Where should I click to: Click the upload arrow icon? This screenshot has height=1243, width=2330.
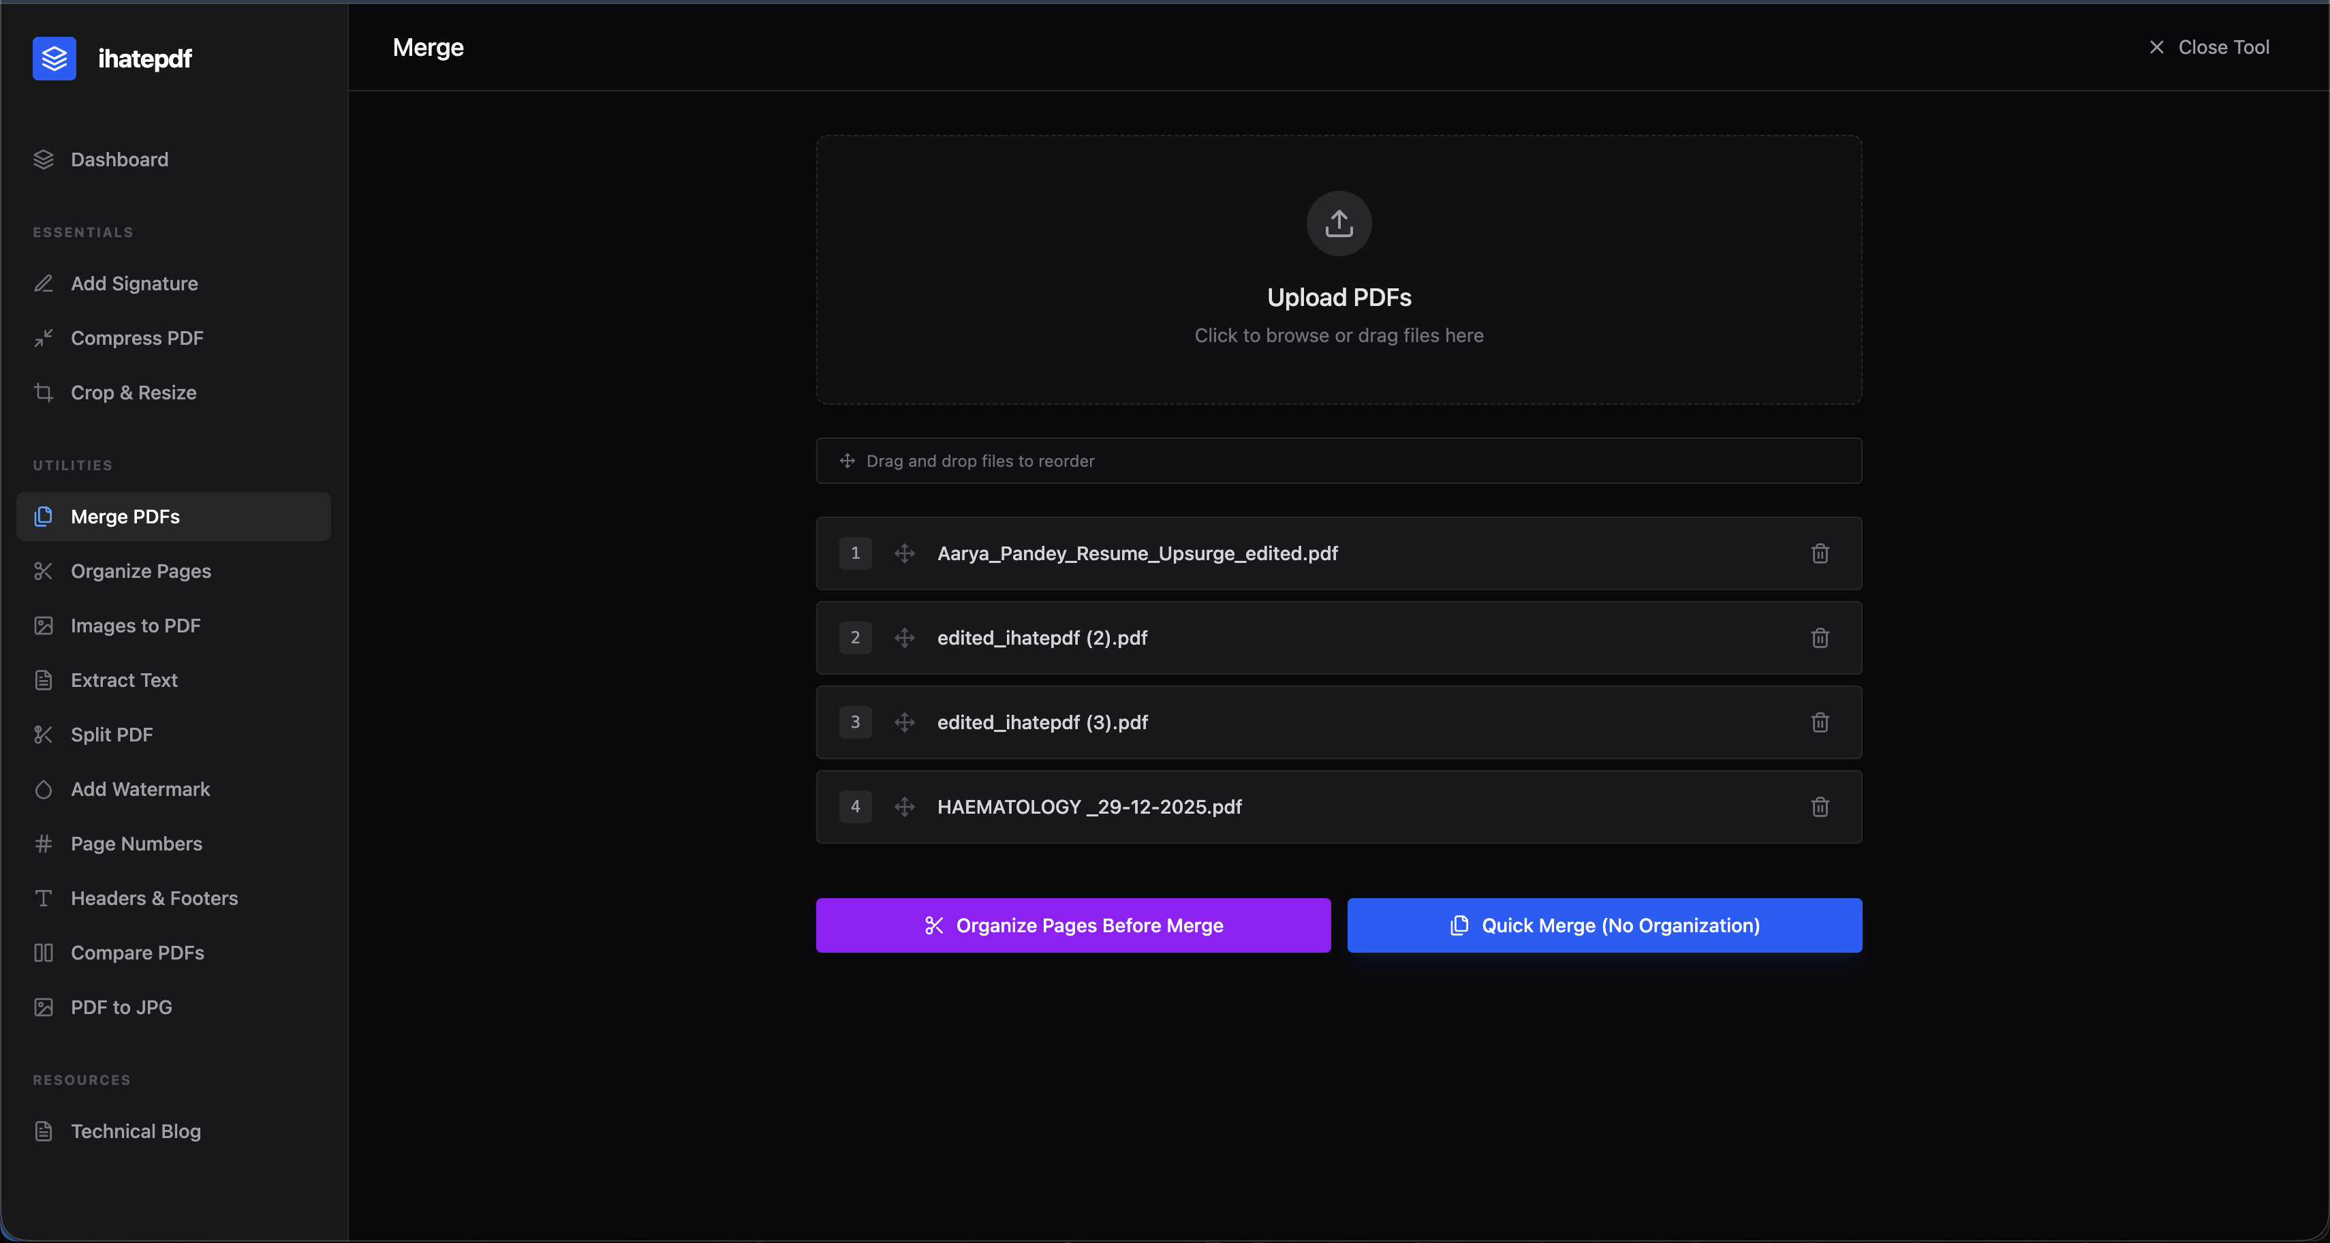pyautogui.click(x=1339, y=223)
